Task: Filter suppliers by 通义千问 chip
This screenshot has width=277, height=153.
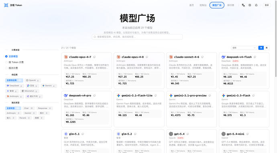Action: (34, 97)
